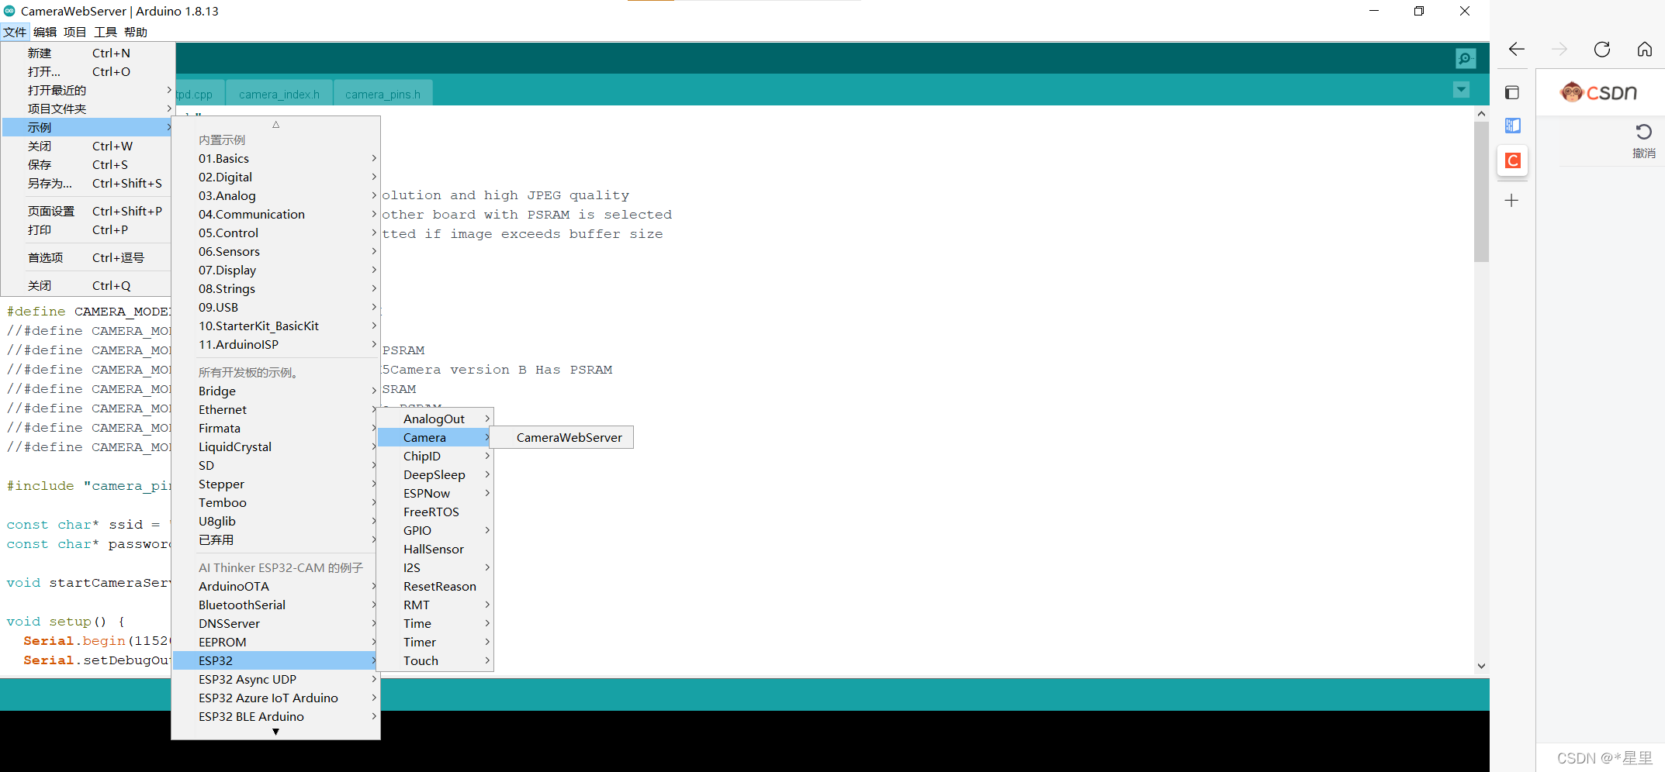Open the 帮助 menu
The image size is (1665, 772).
tap(136, 32)
